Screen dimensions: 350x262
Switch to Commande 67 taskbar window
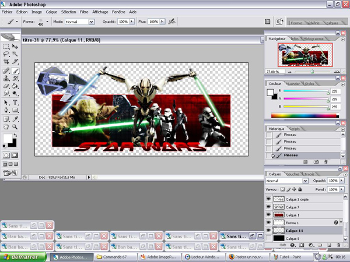116,257
